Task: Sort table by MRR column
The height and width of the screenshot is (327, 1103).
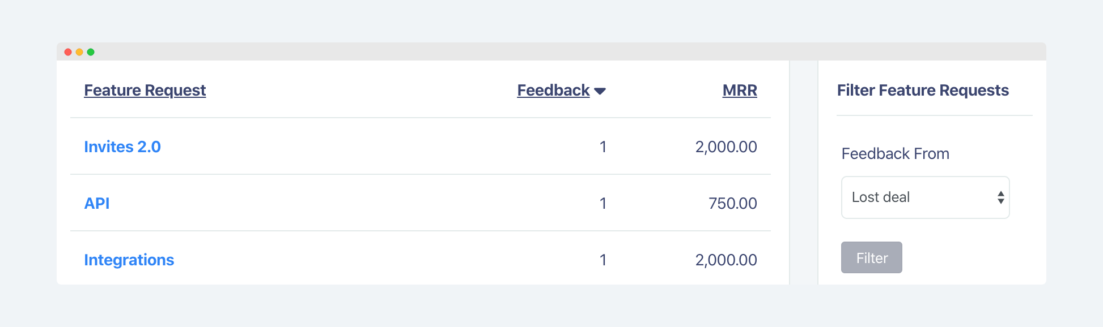Action: (740, 90)
